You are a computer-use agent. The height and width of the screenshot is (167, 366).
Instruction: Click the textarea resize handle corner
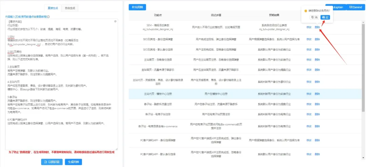pyautogui.click(x=117, y=149)
